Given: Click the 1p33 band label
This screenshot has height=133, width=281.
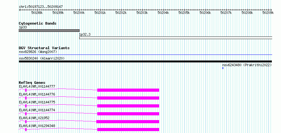Looking at the screenshot, I should tap(23, 27).
